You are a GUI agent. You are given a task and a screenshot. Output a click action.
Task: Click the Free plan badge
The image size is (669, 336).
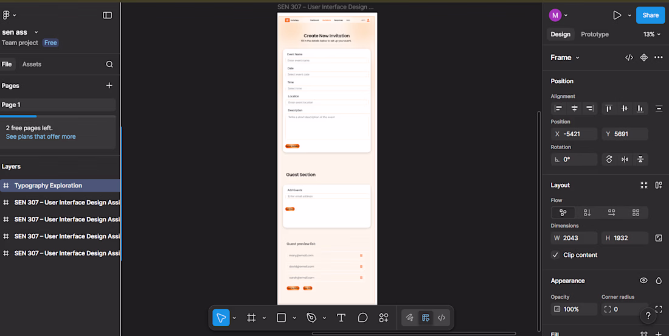pos(50,43)
